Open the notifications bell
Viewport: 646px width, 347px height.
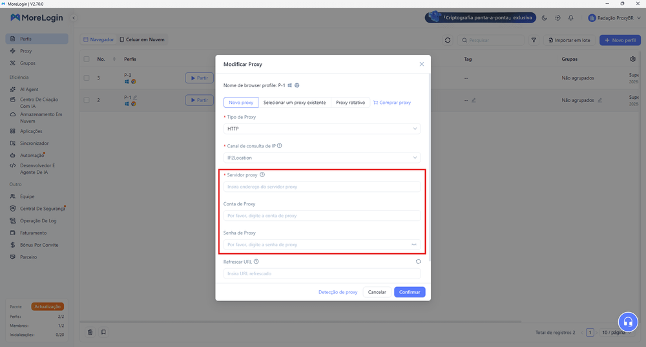(x=570, y=17)
